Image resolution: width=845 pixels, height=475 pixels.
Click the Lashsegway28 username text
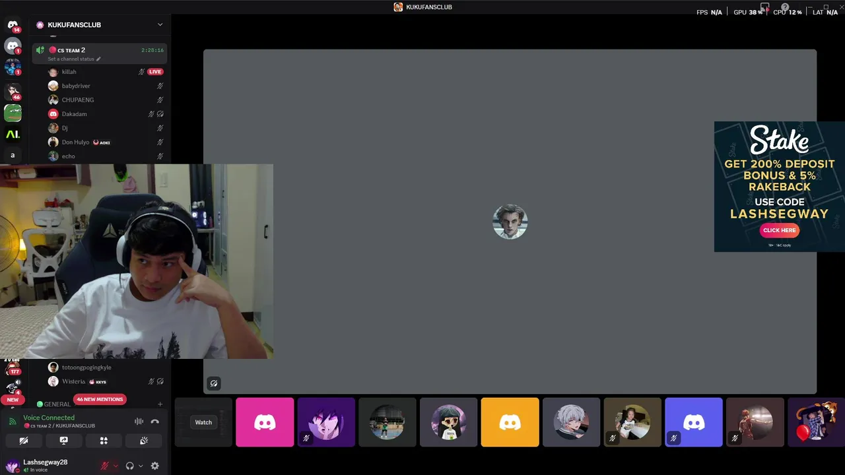click(x=45, y=462)
